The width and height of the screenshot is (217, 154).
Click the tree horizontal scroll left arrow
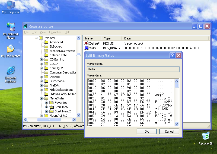pos(25,119)
